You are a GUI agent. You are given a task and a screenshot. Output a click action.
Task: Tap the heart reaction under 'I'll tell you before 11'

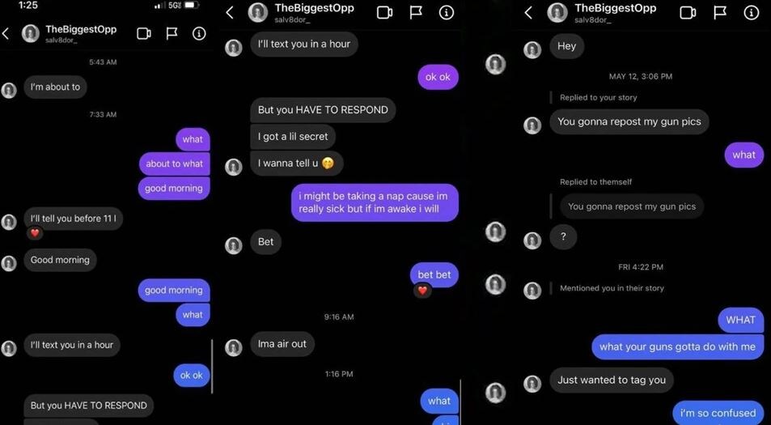(x=35, y=233)
